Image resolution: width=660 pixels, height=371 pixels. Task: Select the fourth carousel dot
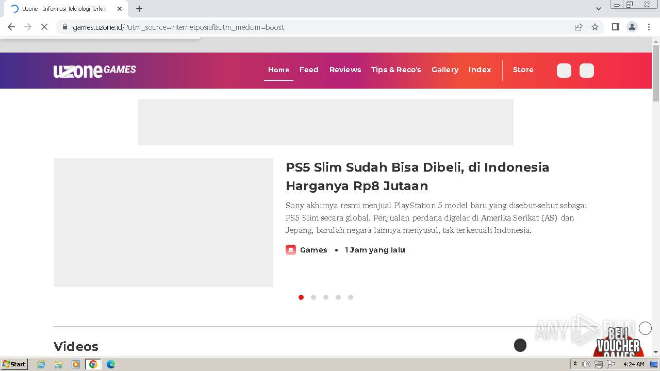(338, 297)
